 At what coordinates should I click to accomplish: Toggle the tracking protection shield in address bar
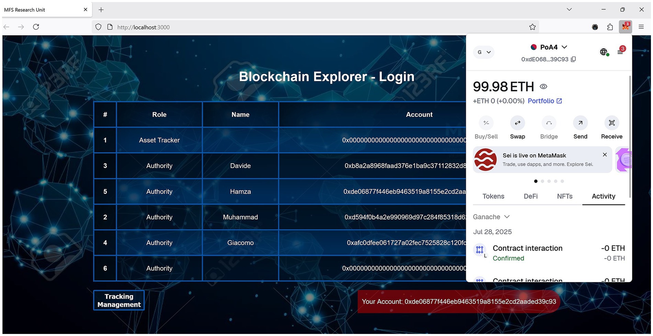pyautogui.click(x=98, y=27)
